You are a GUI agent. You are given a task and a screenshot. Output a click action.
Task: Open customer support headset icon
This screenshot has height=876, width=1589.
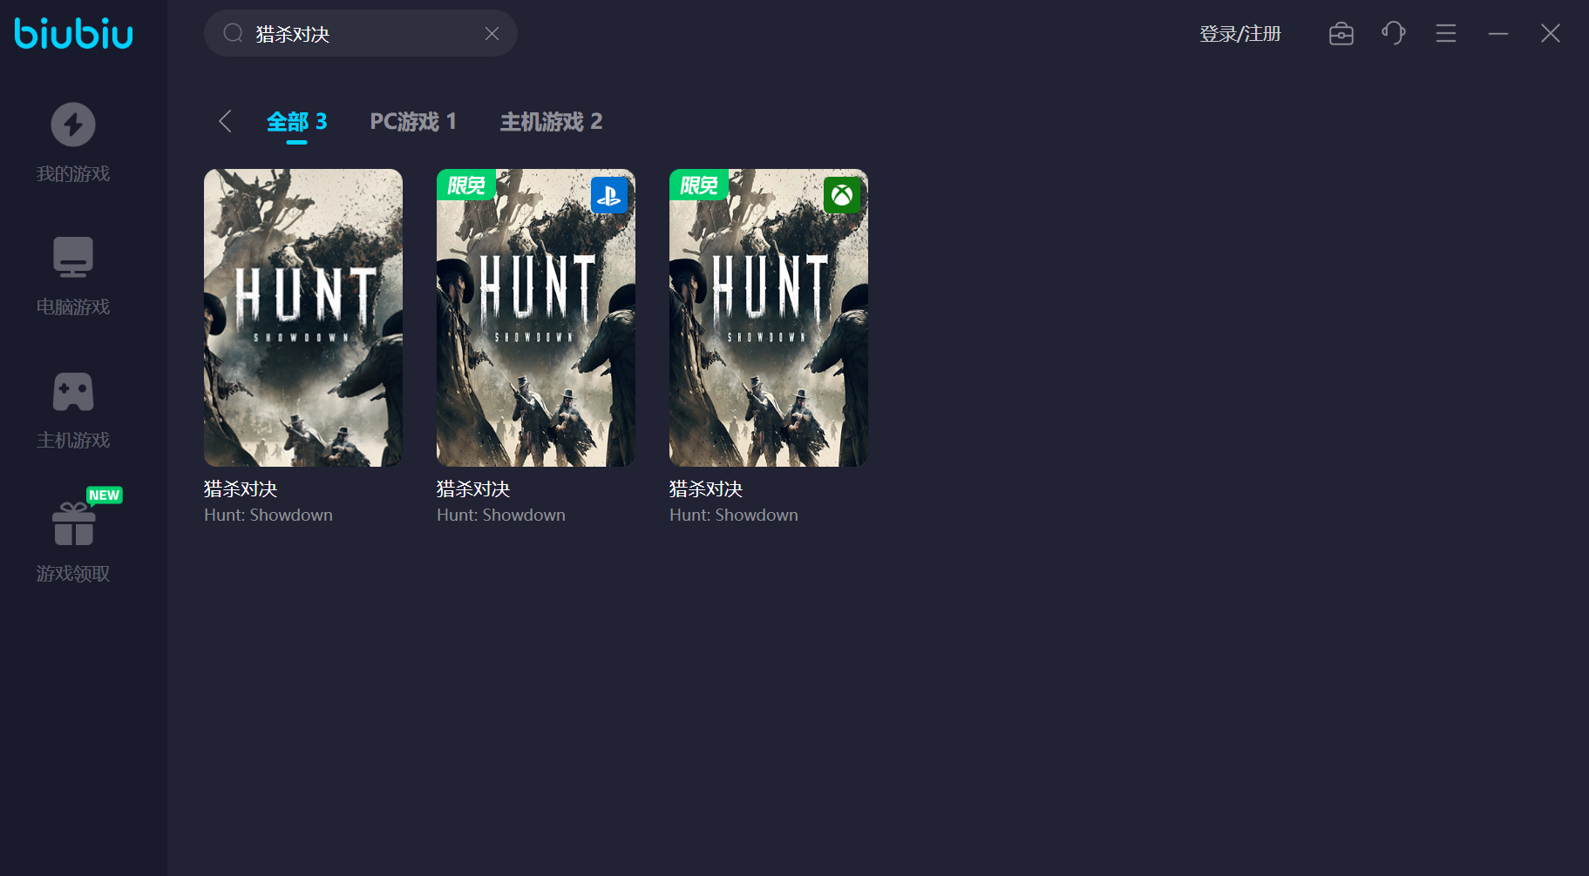1393,34
